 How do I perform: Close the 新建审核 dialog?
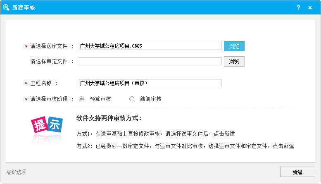[x=310, y=7]
